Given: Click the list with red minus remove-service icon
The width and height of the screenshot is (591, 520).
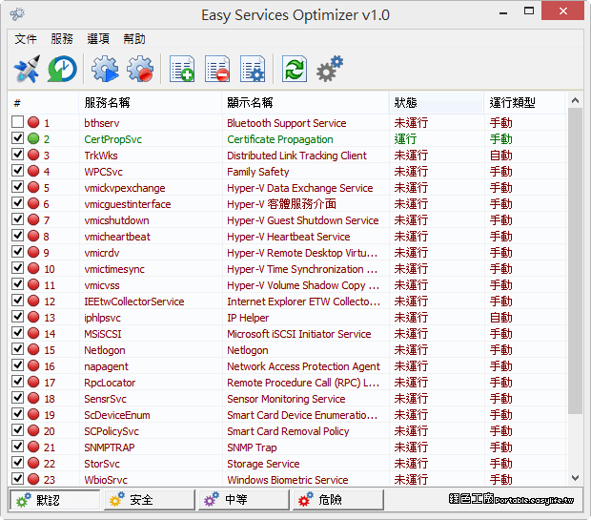Looking at the screenshot, I should pos(217,69).
